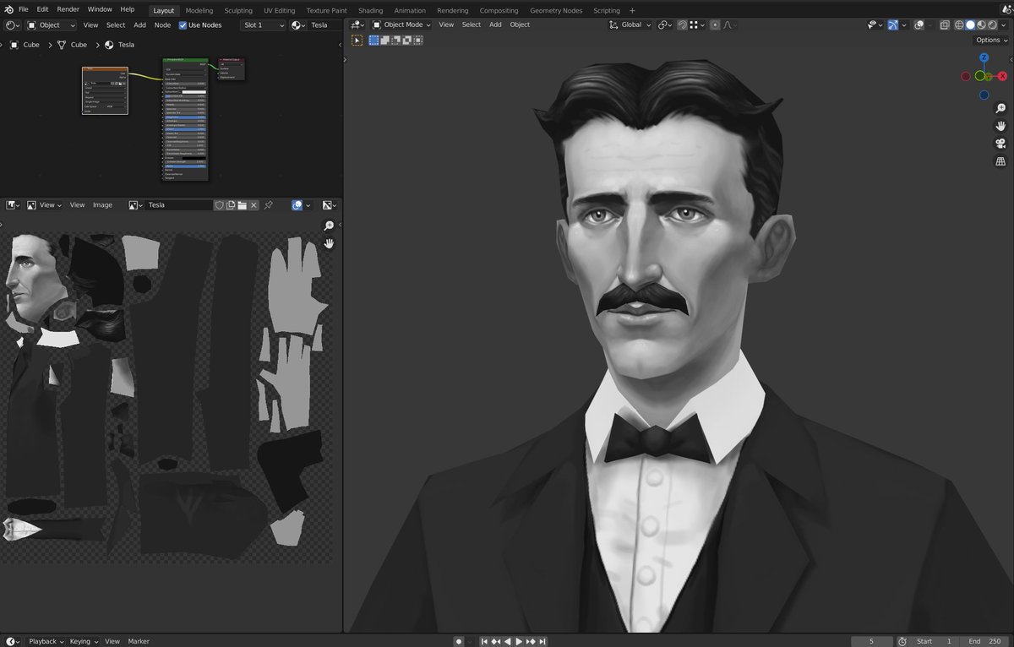1014x647 pixels.
Task: Click the Tesla material name field
Action: 324,25
